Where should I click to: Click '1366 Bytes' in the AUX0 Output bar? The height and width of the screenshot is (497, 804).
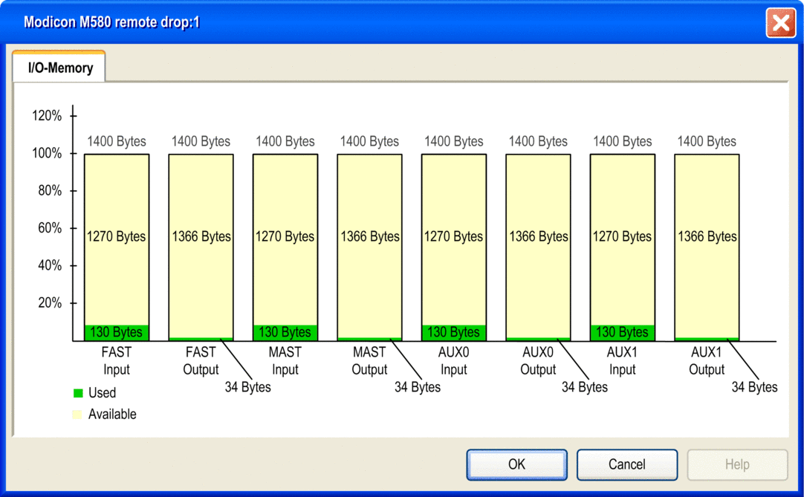(x=539, y=236)
